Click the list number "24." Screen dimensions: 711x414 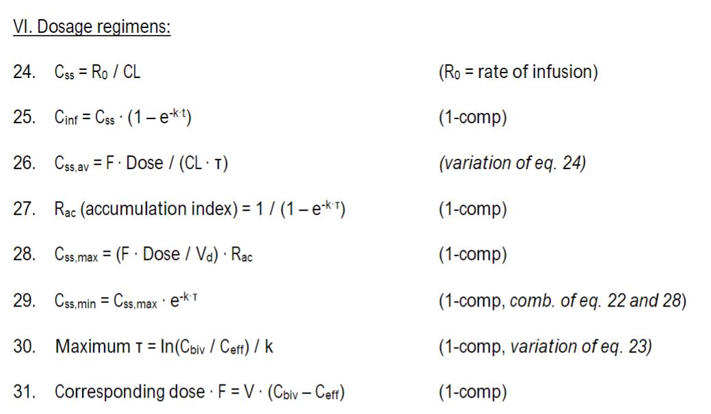pyautogui.click(x=24, y=73)
